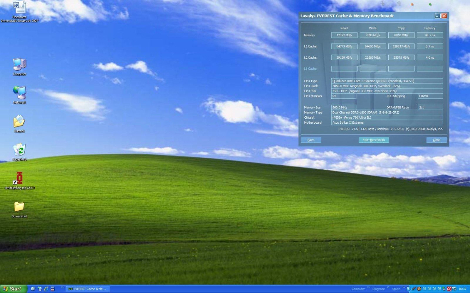Open the Avira red umbrella tray icon
This screenshot has width=470, height=293.
click(x=449, y=289)
